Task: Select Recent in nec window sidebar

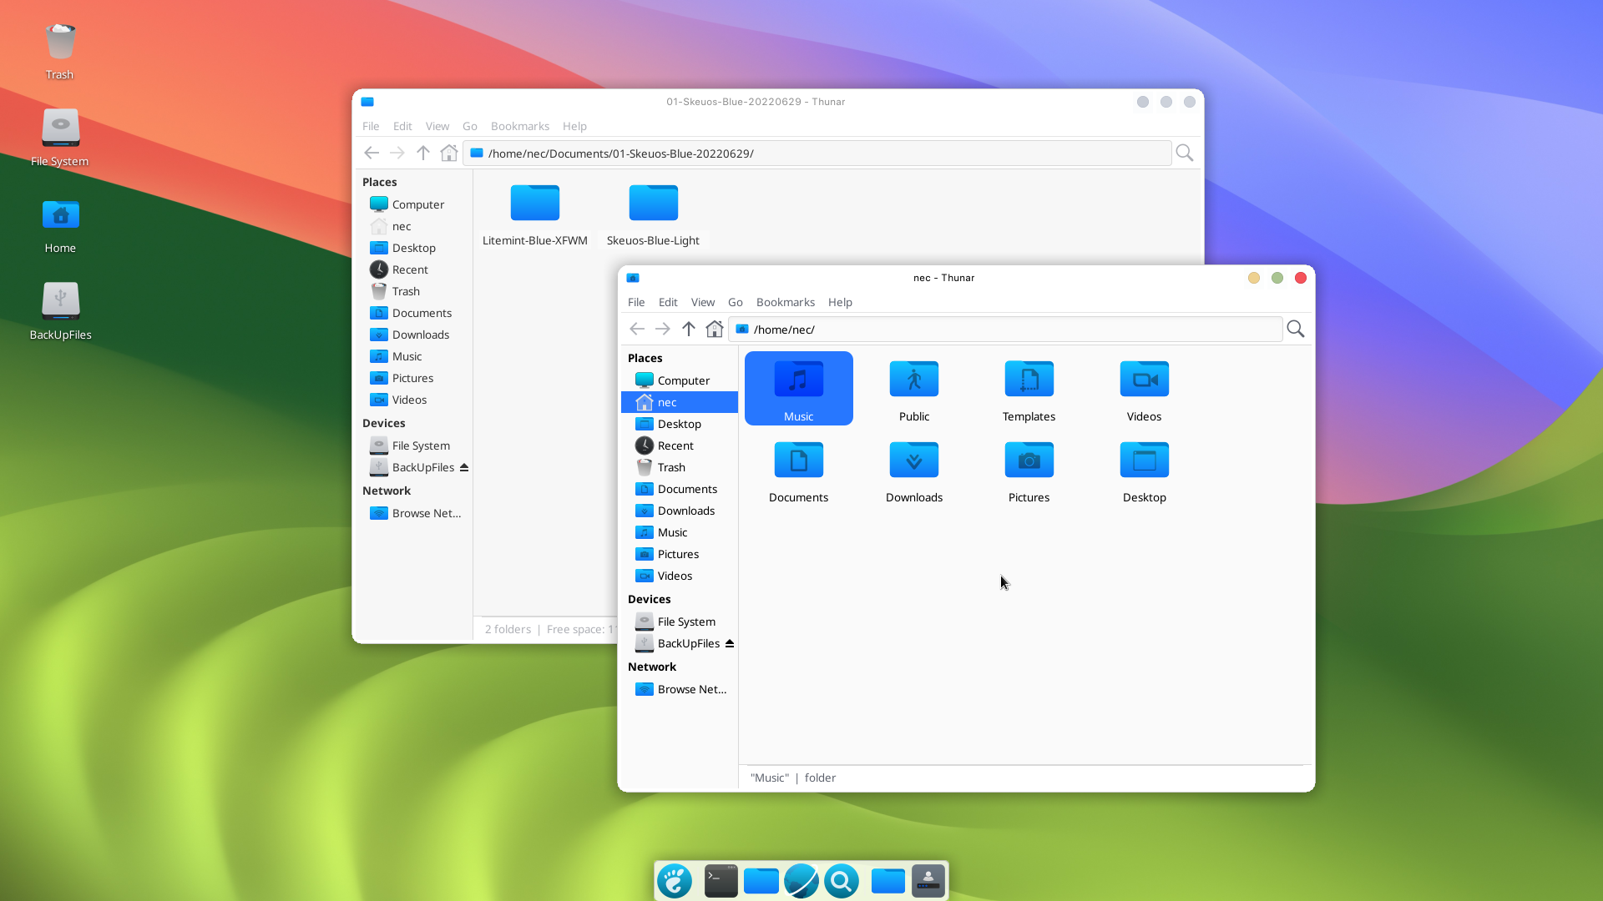Action: point(680,445)
